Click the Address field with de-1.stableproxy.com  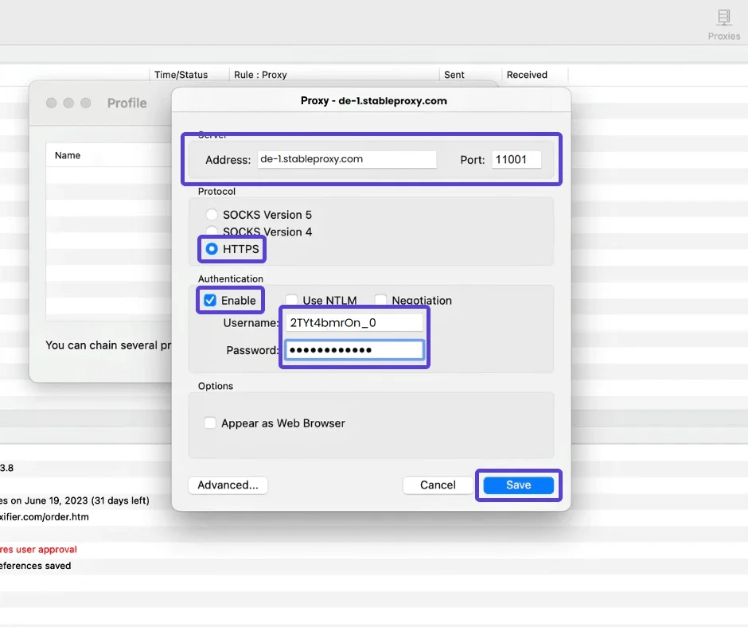click(346, 159)
